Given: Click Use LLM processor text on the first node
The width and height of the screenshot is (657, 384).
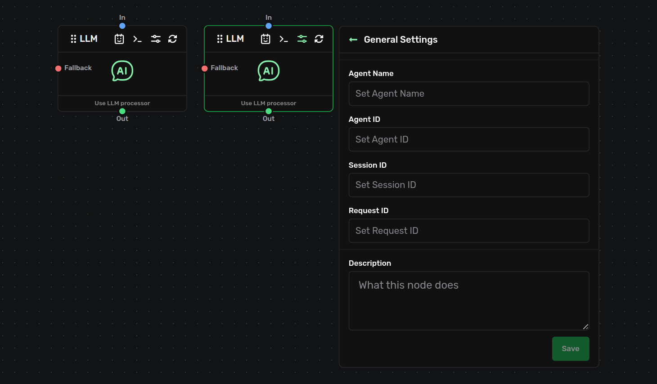Looking at the screenshot, I should (x=122, y=103).
